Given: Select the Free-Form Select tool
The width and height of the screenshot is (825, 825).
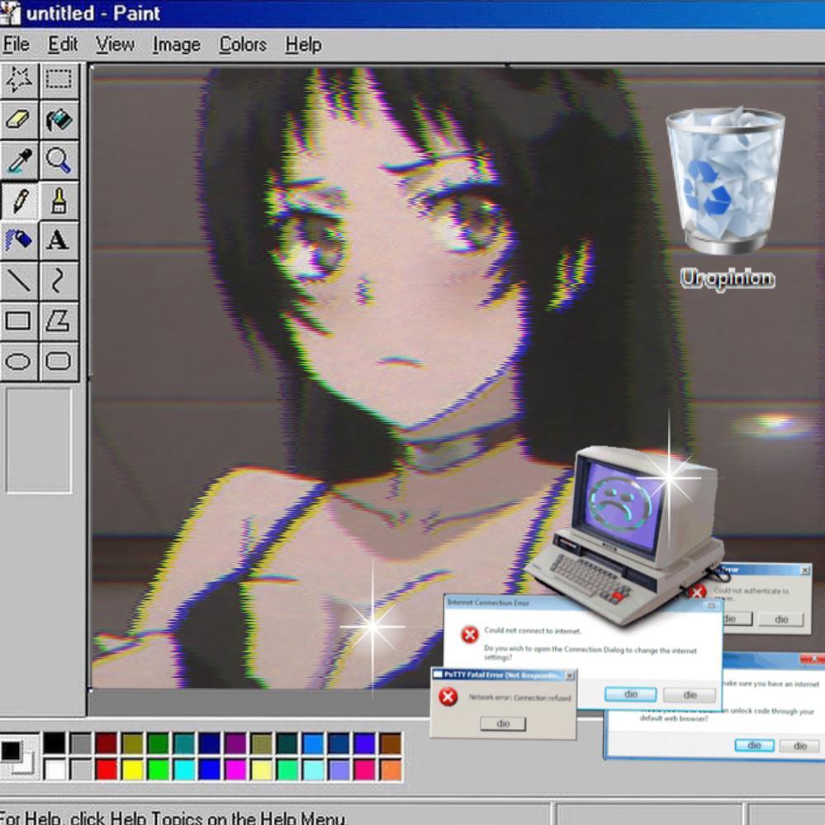Looking at the screenshot, I should [x=19, y=80].
